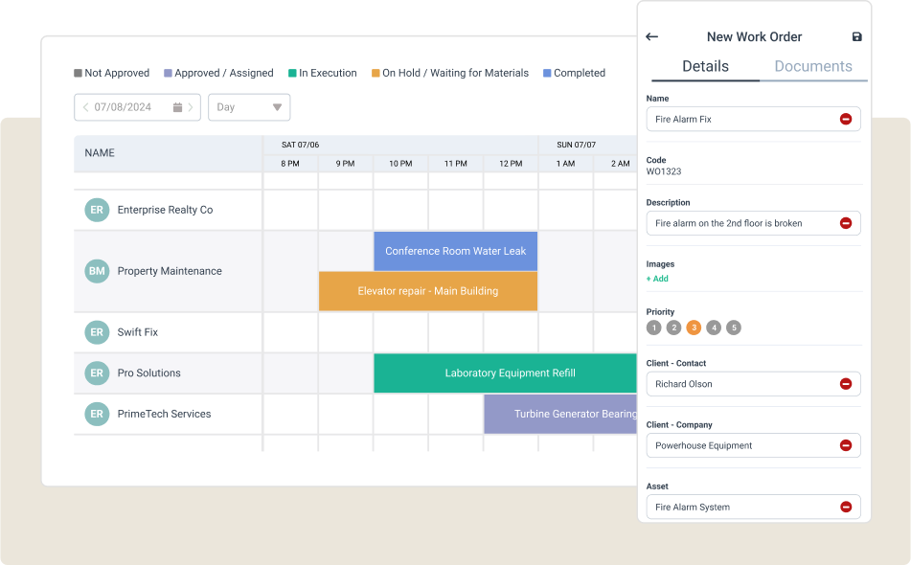Click the + Add images link

657,279
